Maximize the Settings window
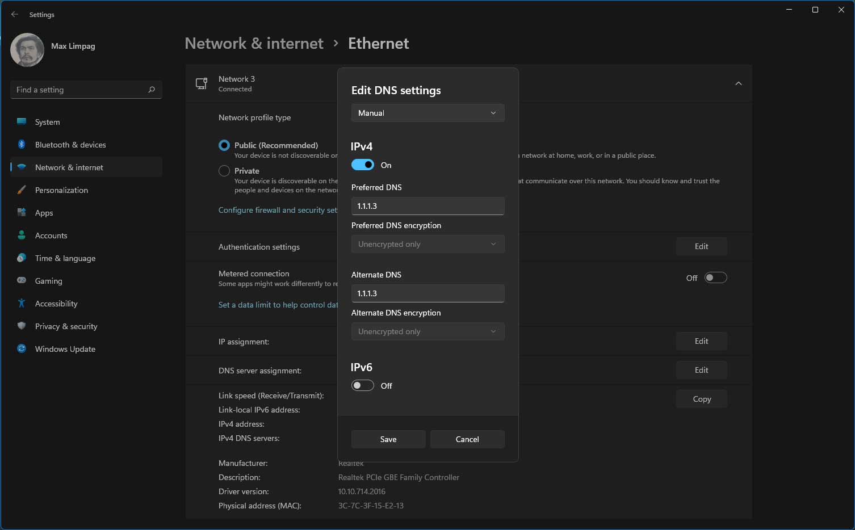 coord(815,10)
